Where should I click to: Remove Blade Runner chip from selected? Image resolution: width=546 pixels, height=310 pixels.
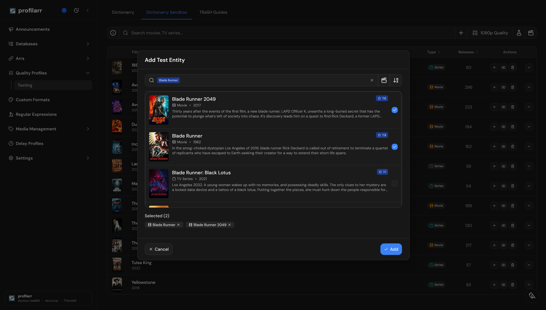click(x=179, y=225)
